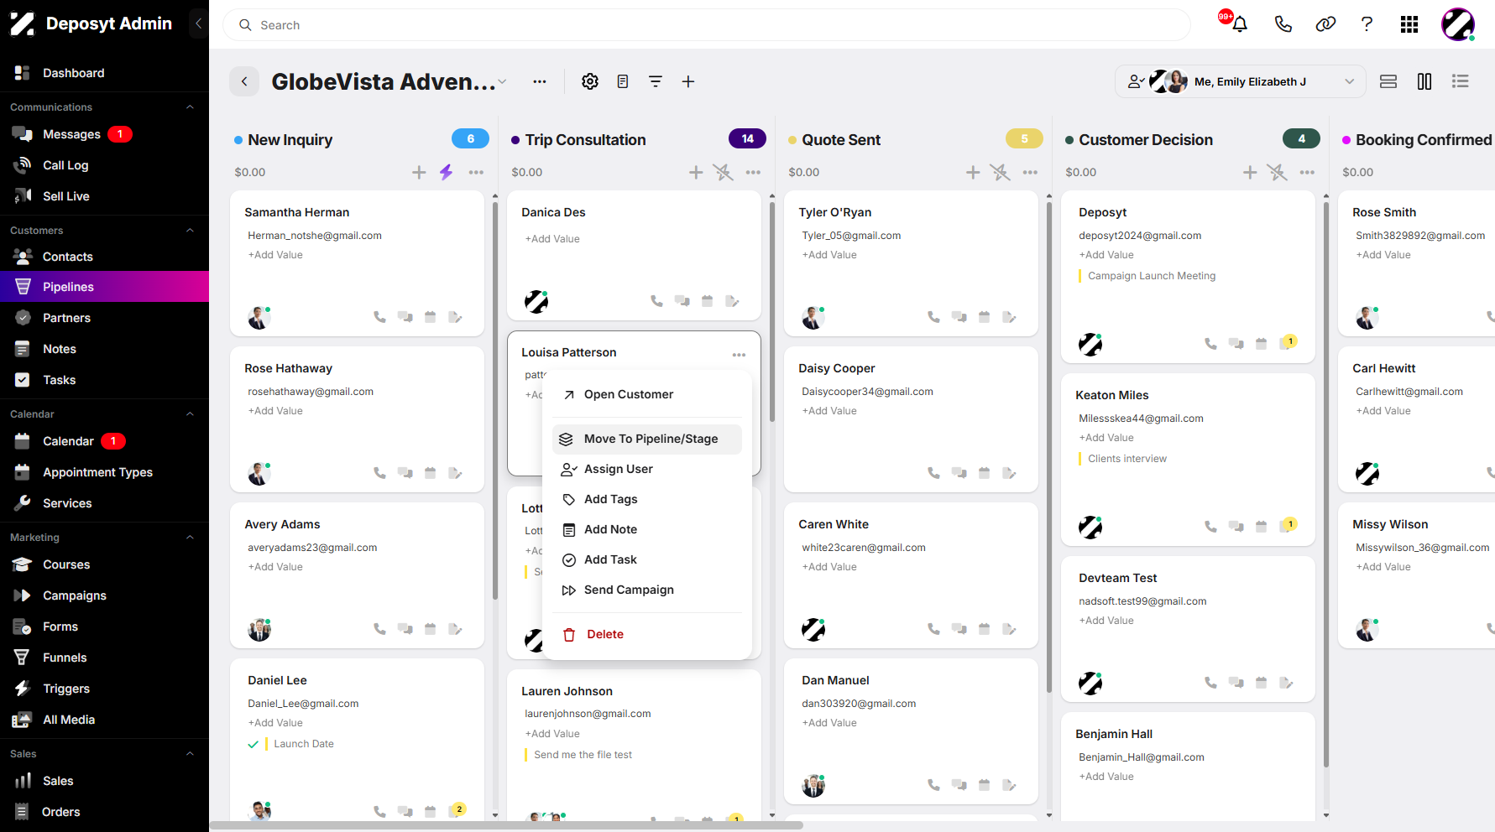Switch to board column view icon
This screenshot has height=832, width=1495.
pyautogui.click(x=1424, y=81)
